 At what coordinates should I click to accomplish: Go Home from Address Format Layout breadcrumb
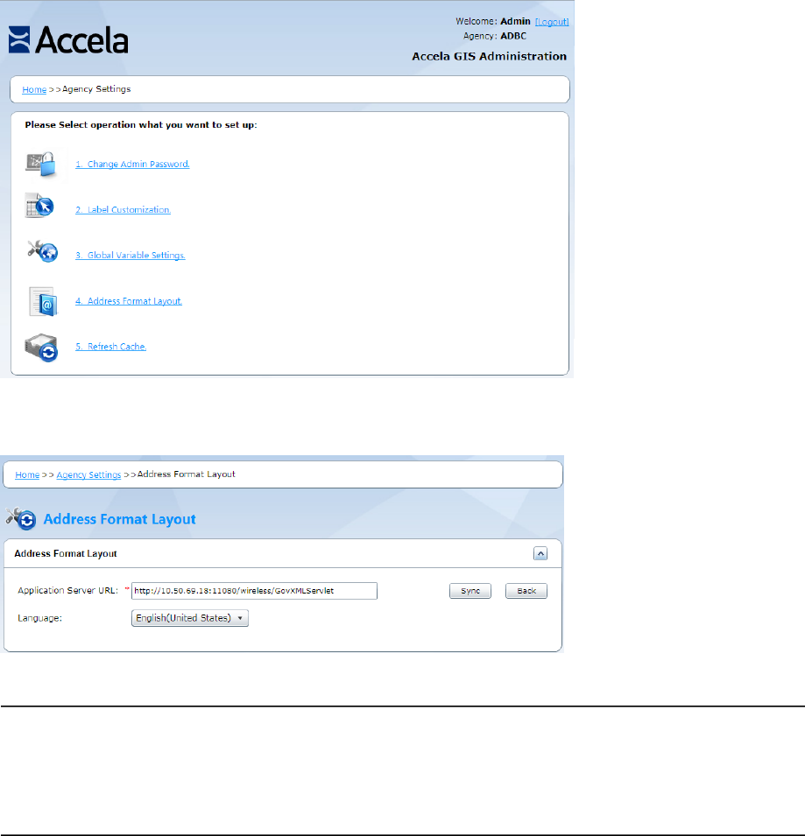27,474
